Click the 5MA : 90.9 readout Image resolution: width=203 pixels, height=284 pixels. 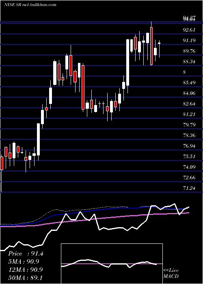24,262
